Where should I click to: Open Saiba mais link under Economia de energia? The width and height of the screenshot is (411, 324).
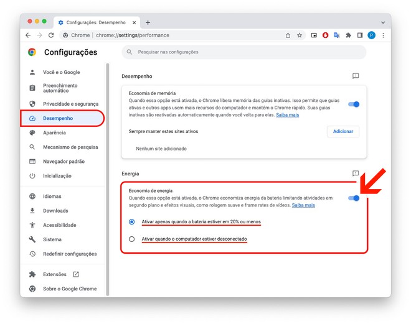click(303, 205)
